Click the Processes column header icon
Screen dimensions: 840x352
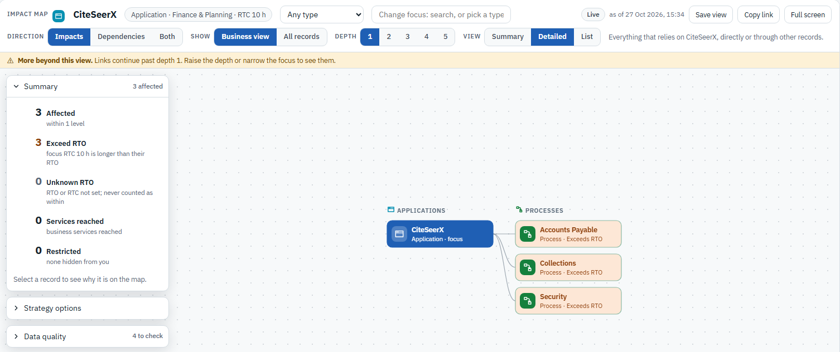point(519,210)
